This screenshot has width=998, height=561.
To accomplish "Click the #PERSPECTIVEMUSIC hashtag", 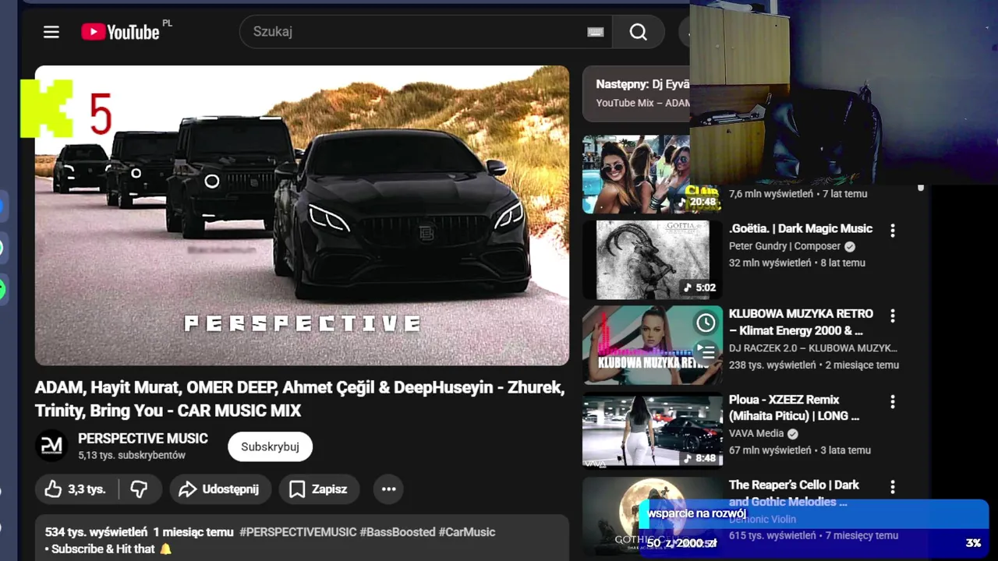I will pos(298,532).
